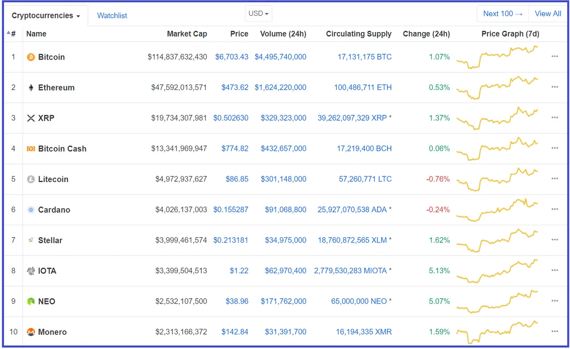The height and width of the screenshot is (349, 570).
Task: Click IOTA change value 5.13%
Action: pyautogui.click(x=440, y=271)
